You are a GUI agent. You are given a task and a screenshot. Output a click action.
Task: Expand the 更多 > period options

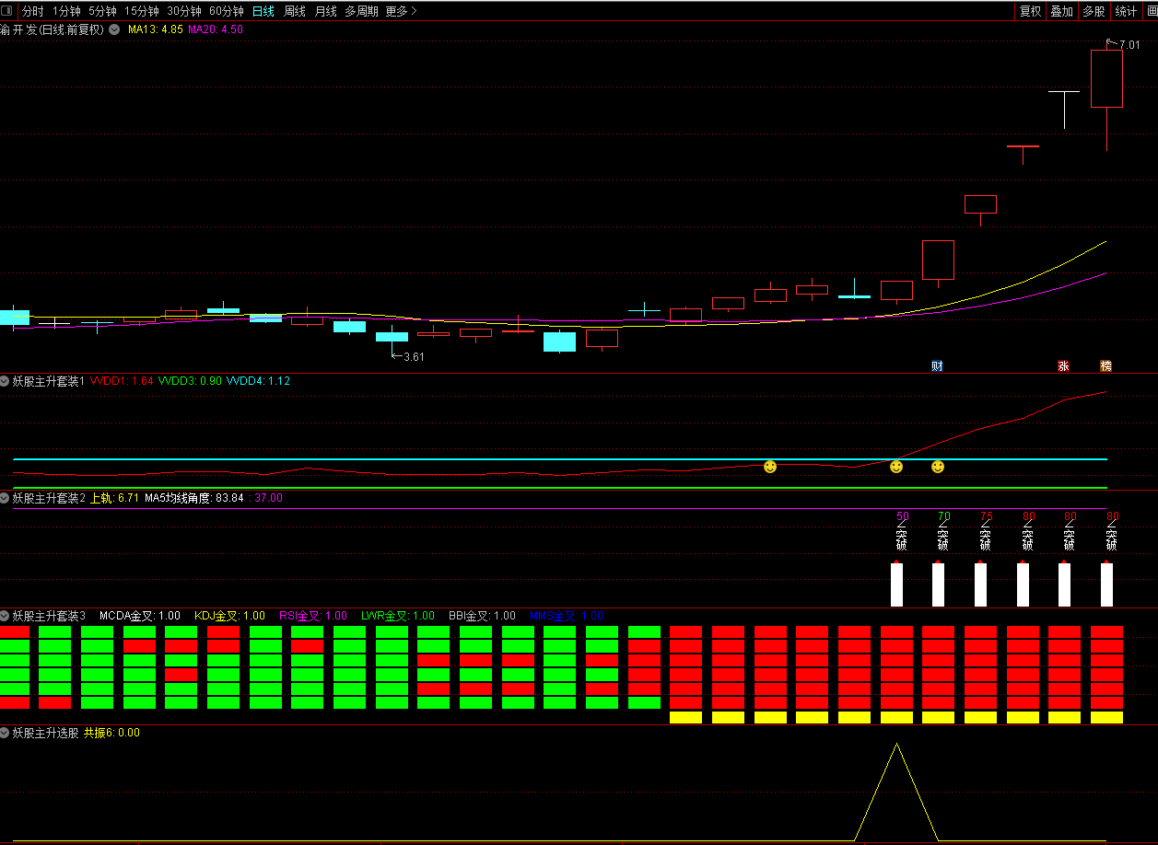(401, 11)
